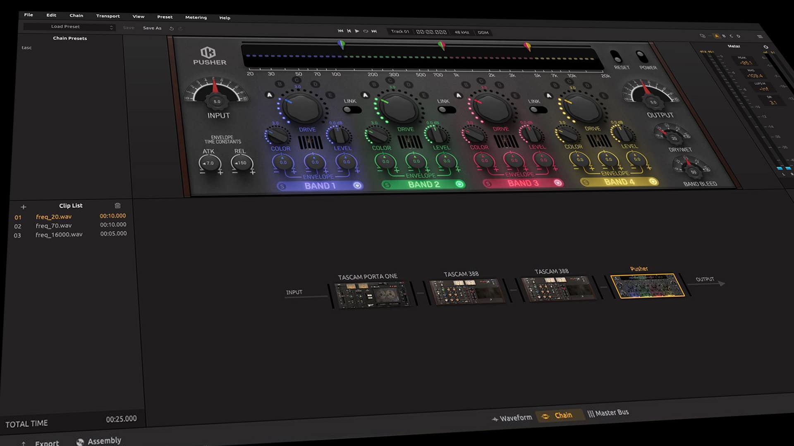The height and width of the screenshot is (446, 794).
Task: Toggle Band 2 power button
Action: (x=459, y=184)
